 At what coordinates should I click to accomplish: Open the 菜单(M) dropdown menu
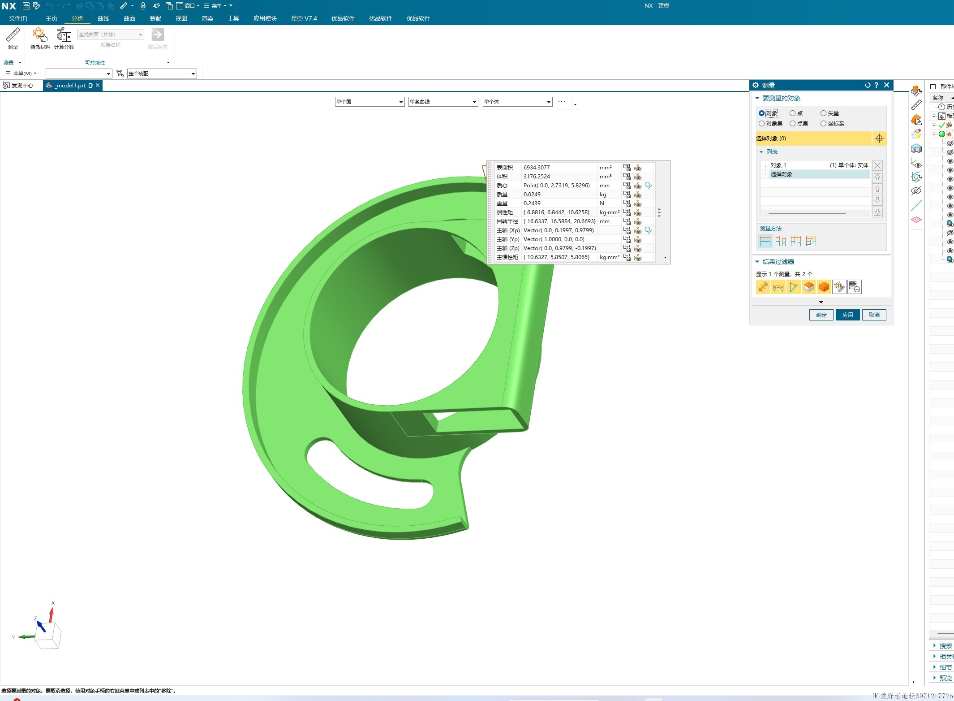click(21, 74)
